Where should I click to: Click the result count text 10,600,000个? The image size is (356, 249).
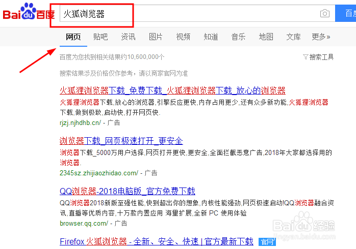click(x=146, y=57)
